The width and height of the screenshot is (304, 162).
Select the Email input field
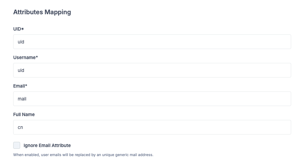point(152,99)
